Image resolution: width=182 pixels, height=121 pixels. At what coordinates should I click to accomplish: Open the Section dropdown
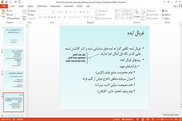32,18
